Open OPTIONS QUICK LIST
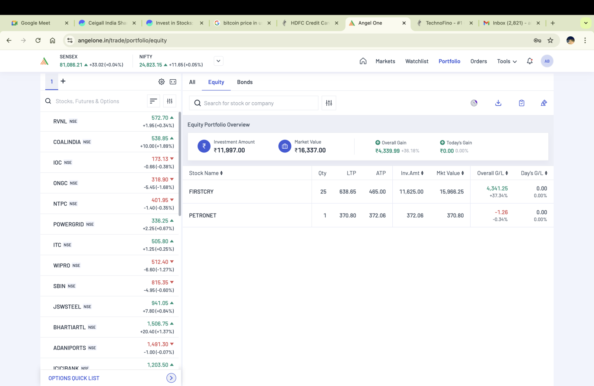Viewport: 594px width, 386px height. tap(74, 378)
